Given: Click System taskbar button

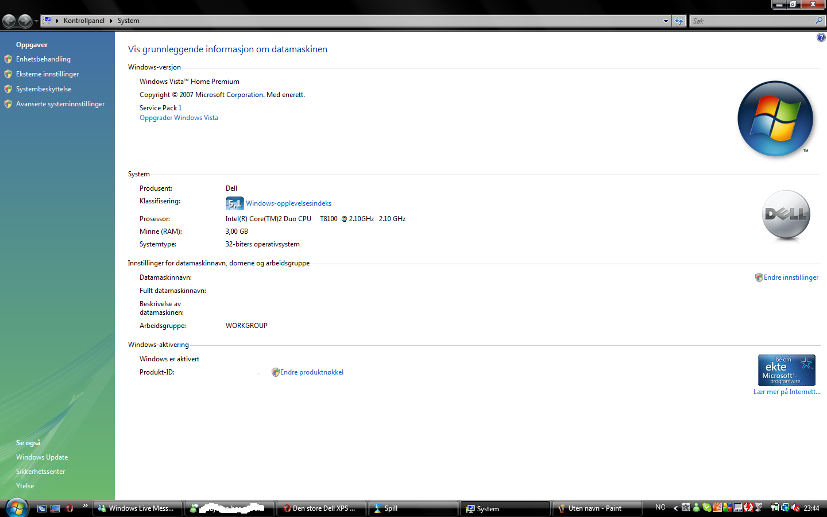Looking at the screenshot, I should (x=505, y=508).
